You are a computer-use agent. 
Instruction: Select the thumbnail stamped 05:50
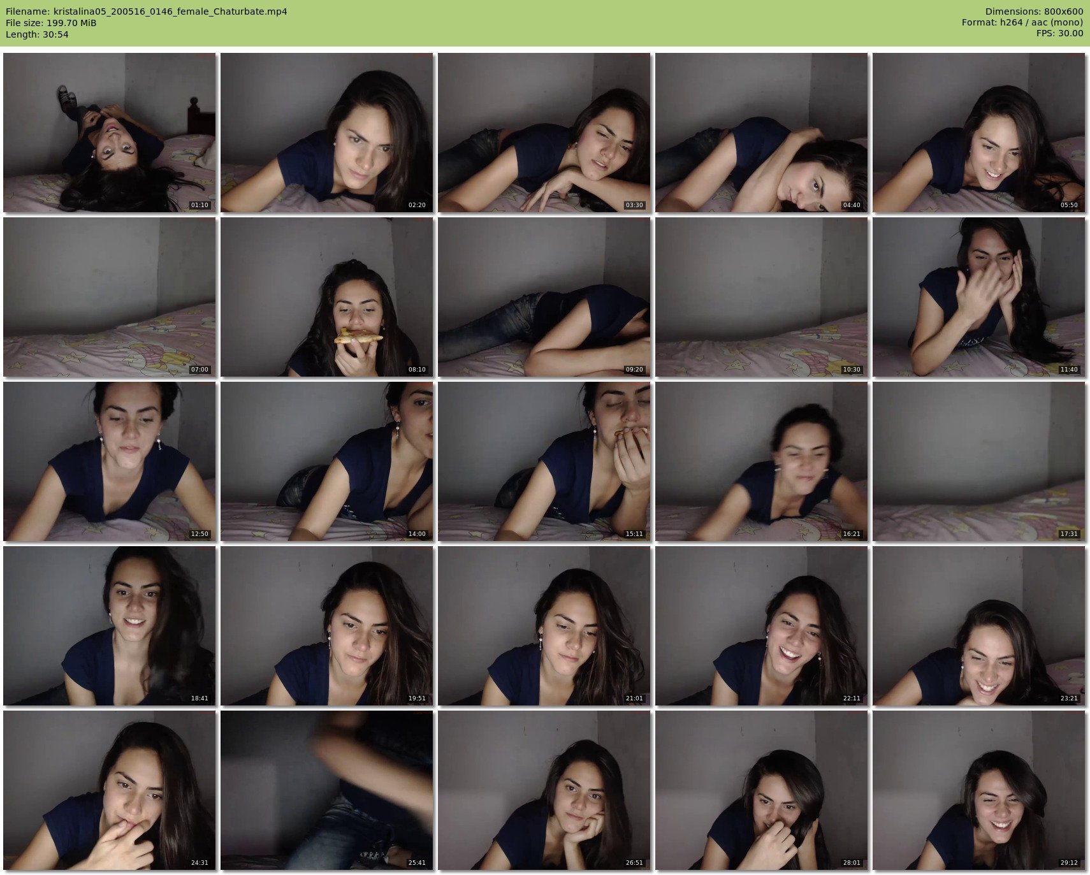(979, 133)
